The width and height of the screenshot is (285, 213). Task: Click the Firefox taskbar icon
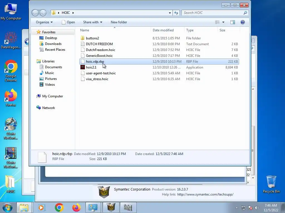[76, 207]
